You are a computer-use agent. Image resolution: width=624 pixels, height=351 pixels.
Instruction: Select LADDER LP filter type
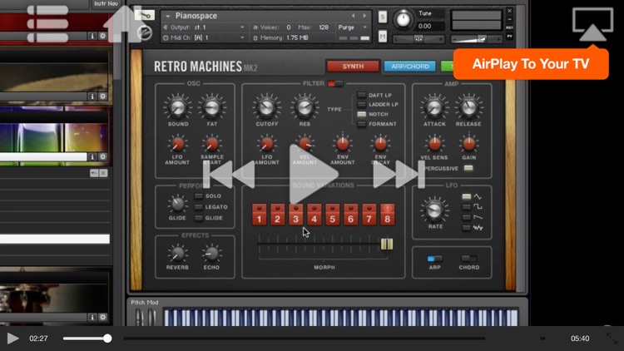[x=361, y=104]
